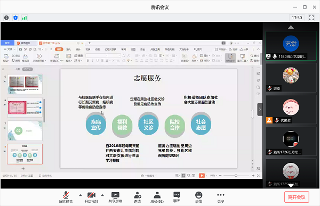The height and width of the screenshot is (206, 320).
Task: Check the network signal bars icon
Action: coord(25,18)
